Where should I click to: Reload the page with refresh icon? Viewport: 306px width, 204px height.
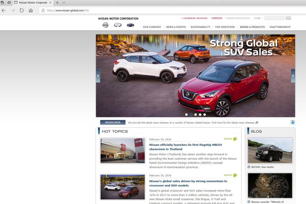[x=22, y=10]
